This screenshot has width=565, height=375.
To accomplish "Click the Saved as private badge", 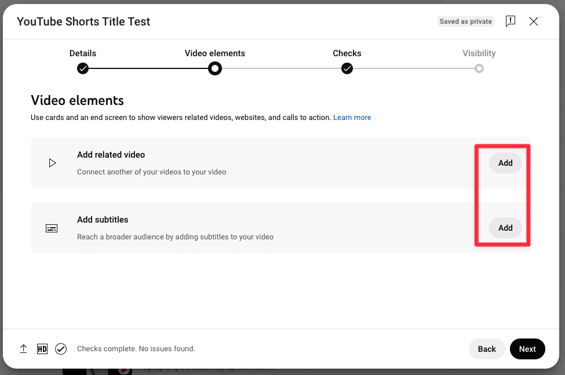I will coord(465,21).
